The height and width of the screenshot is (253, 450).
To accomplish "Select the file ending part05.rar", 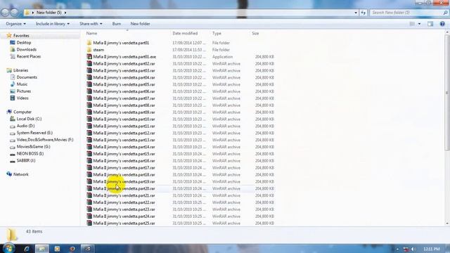I will point(124,84).
